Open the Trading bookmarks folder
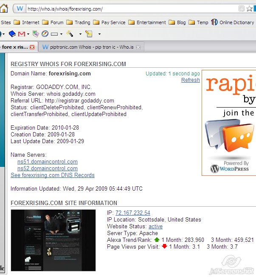This screenshot has height=277, width=256. pyautogui.click(x=78, y=22)
